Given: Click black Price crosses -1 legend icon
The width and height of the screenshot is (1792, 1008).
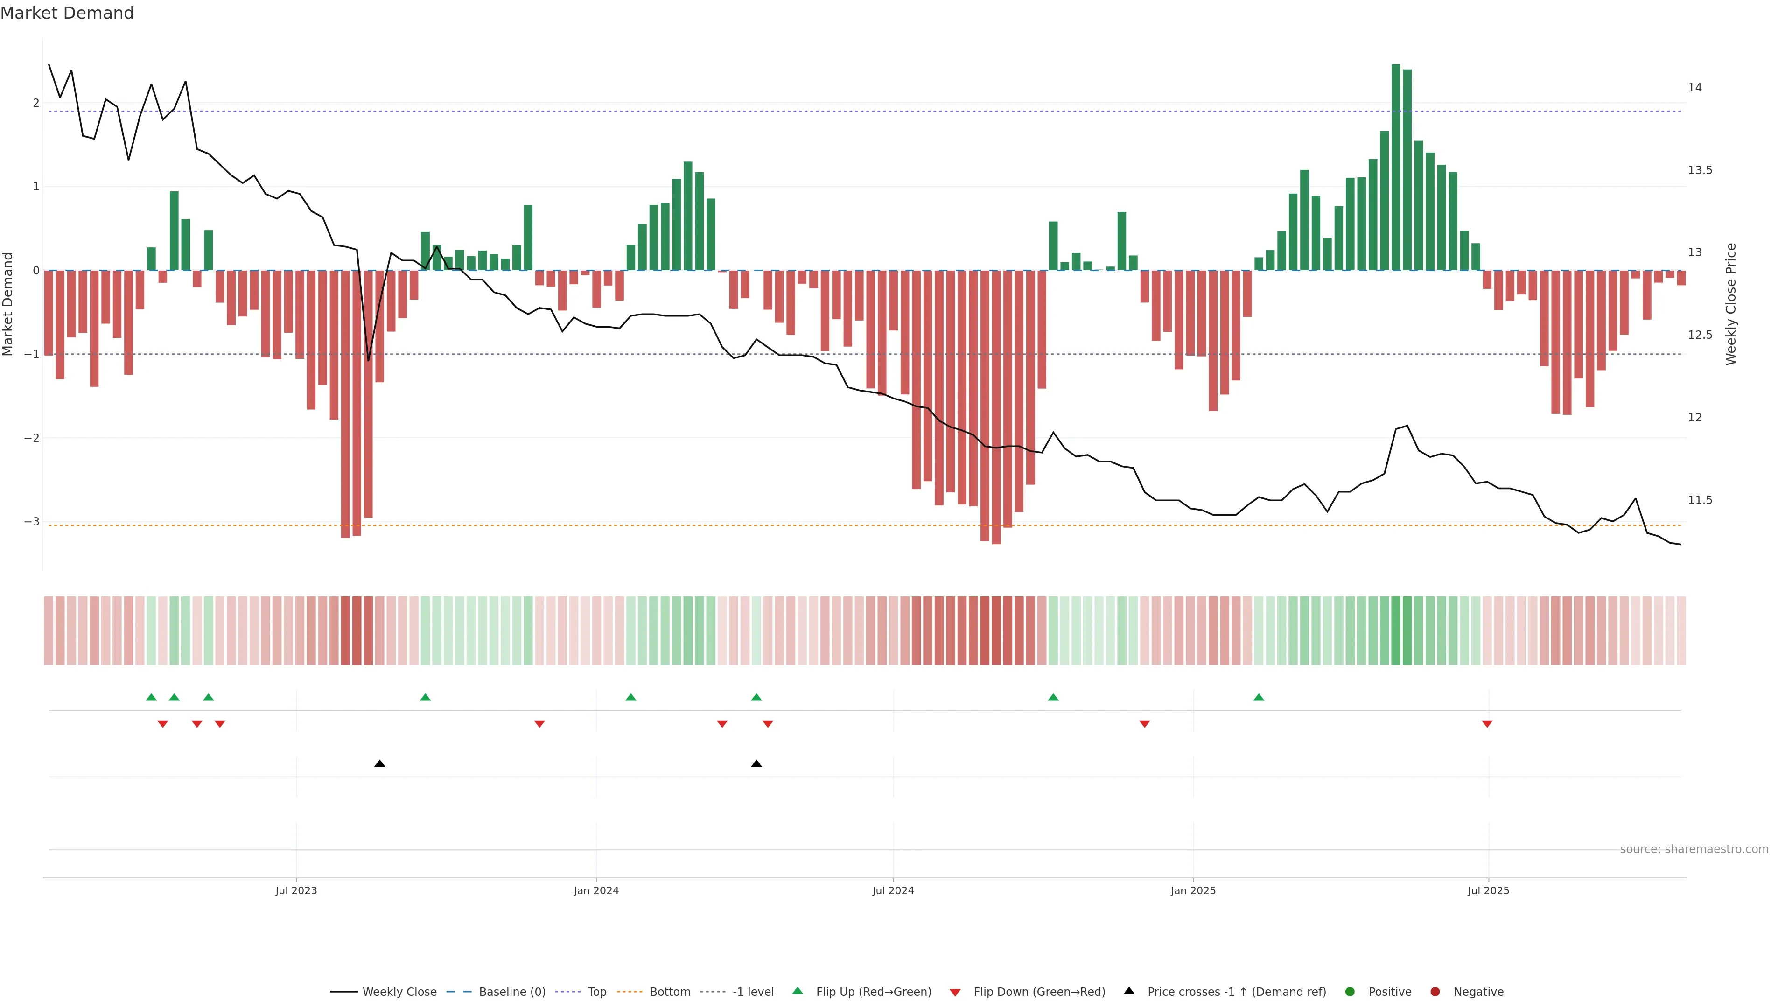Looking at the screenshot, I should point(1129,991).
